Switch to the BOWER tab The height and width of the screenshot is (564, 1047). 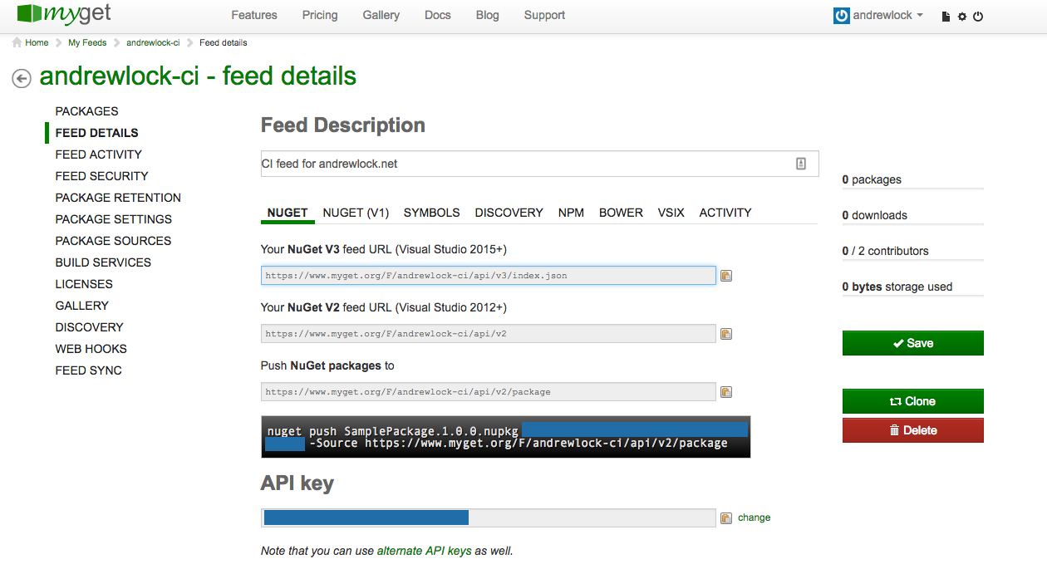[x=621, y=213]
